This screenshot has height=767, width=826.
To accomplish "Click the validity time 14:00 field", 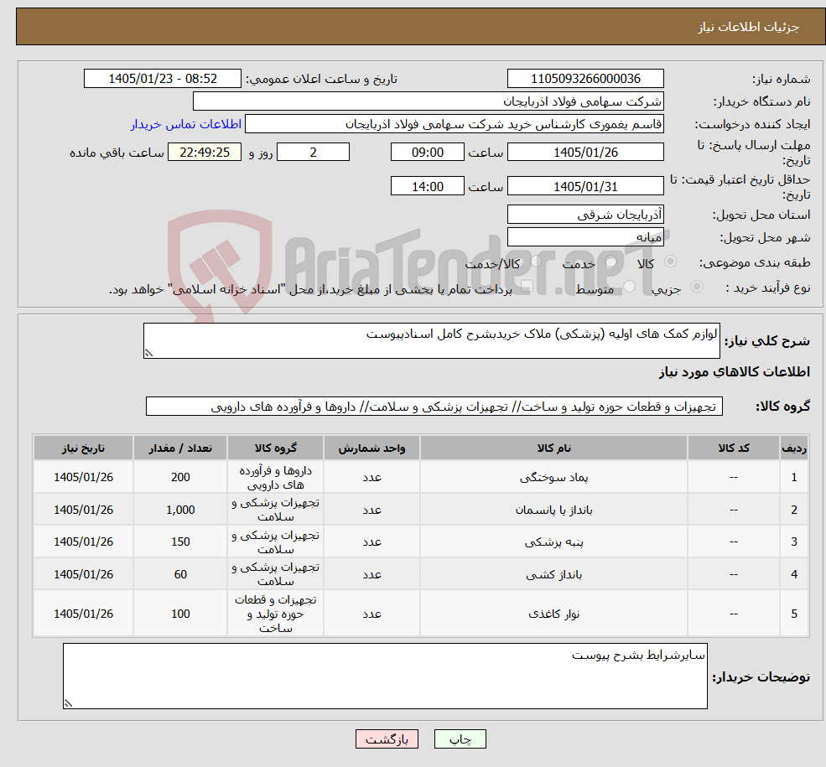I will click(x=427, y=186).
